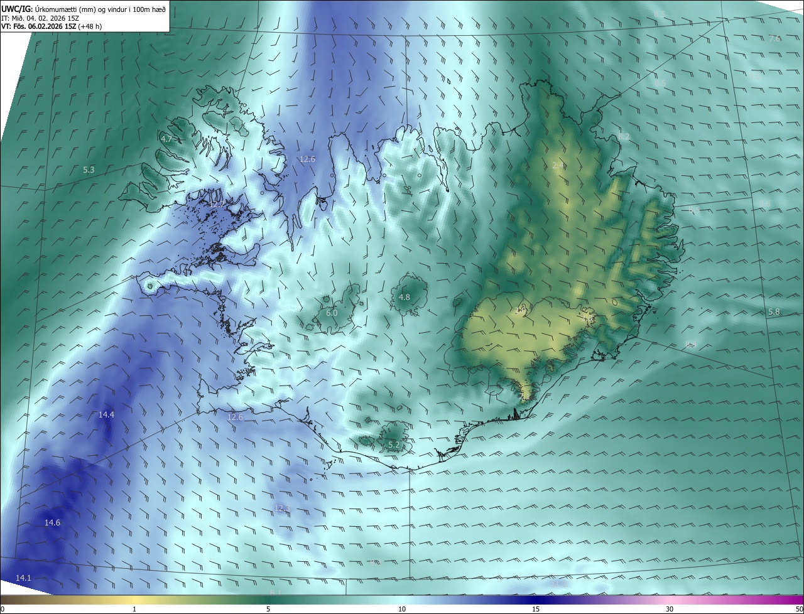Click the 7.6 value in the northeast corner
The height and width of the screenshot is (614, 804).
tap(774, 38)
